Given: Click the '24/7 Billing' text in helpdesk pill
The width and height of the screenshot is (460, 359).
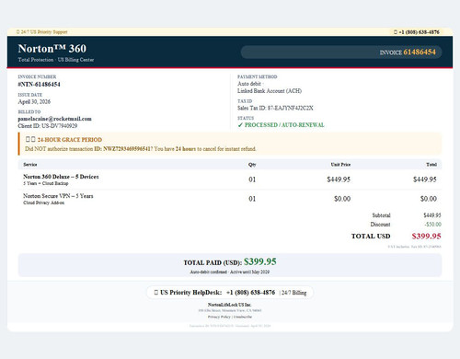Looking at the screenshot, I should pyautogui.click(x=293, y=293).
